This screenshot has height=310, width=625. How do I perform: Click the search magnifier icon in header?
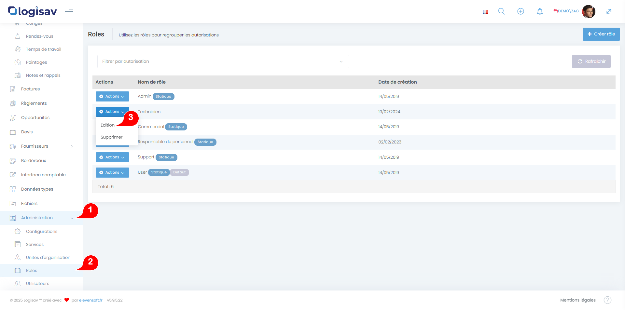(501, 11)
